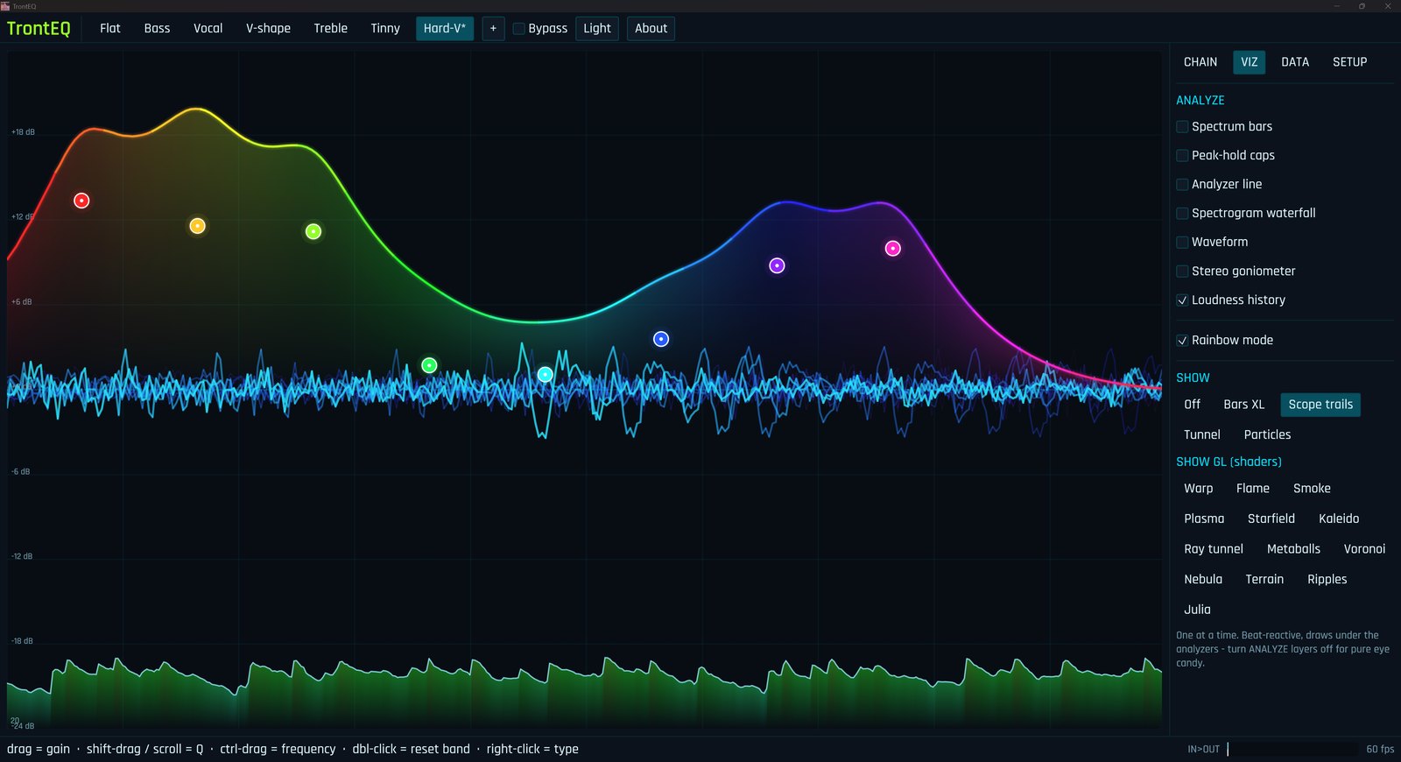1401x762 pixels.
Task: Activate the Ray tunnel shader
Action: pyautogui.click(x=1214, y=549)
